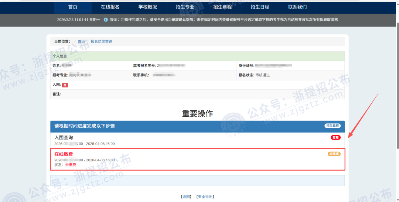Select 学校概况 navigation item
The height and width of the screenshot is (202, 399).
coord(147,7)
